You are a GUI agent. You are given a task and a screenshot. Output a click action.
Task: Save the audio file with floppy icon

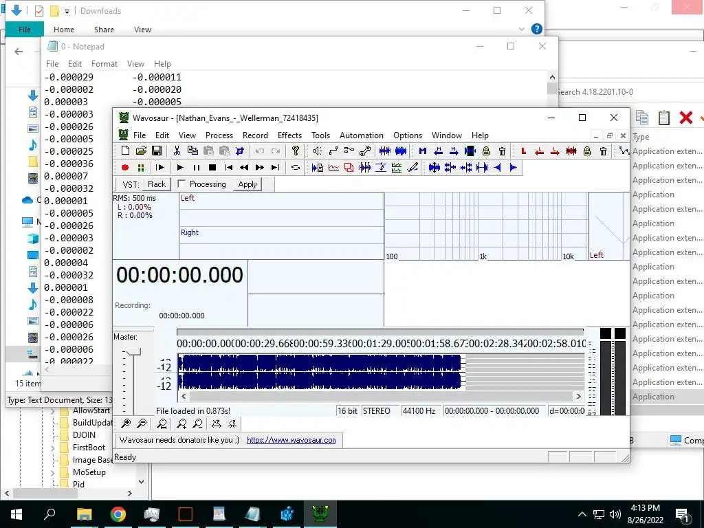(x=157, y=151)
